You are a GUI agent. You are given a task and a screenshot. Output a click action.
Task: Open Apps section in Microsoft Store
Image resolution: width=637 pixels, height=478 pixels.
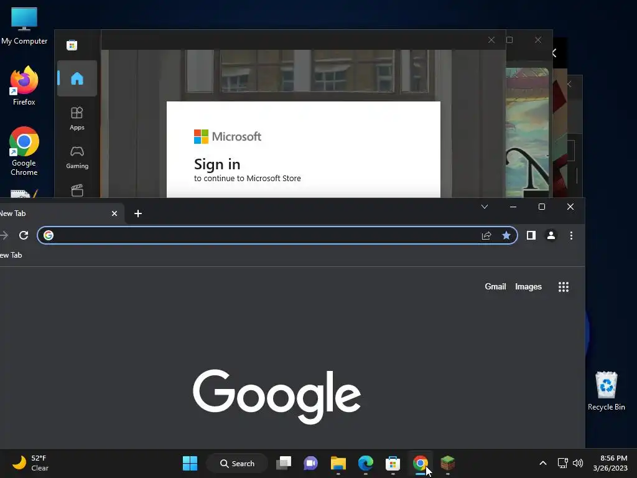coord(77,118)
